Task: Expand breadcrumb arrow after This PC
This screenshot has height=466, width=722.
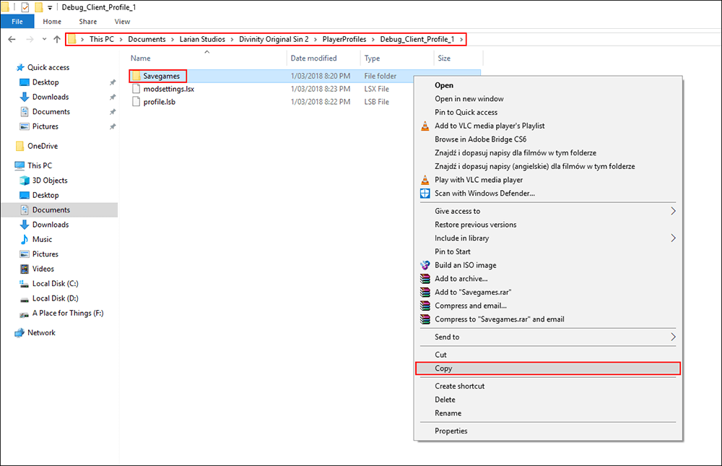Action: pos(121,39)
